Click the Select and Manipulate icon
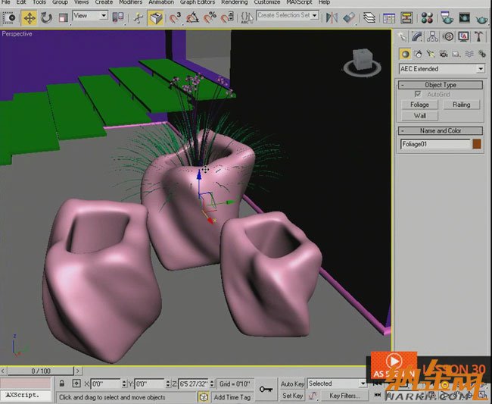Image resolution: width=492 pixels, height=404 pixels. click(x=138, y=17)
